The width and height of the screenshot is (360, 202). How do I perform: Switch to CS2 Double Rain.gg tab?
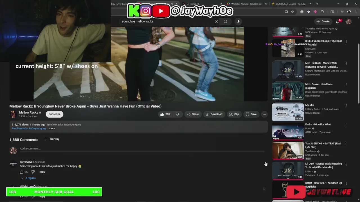pyautogui.click(x=291, y=4)
